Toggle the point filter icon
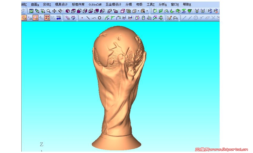The height and width of the screenshot is (153, 253). pos(30,18)
